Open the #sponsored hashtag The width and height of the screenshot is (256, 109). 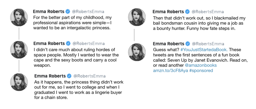click(x=201, y=71)
